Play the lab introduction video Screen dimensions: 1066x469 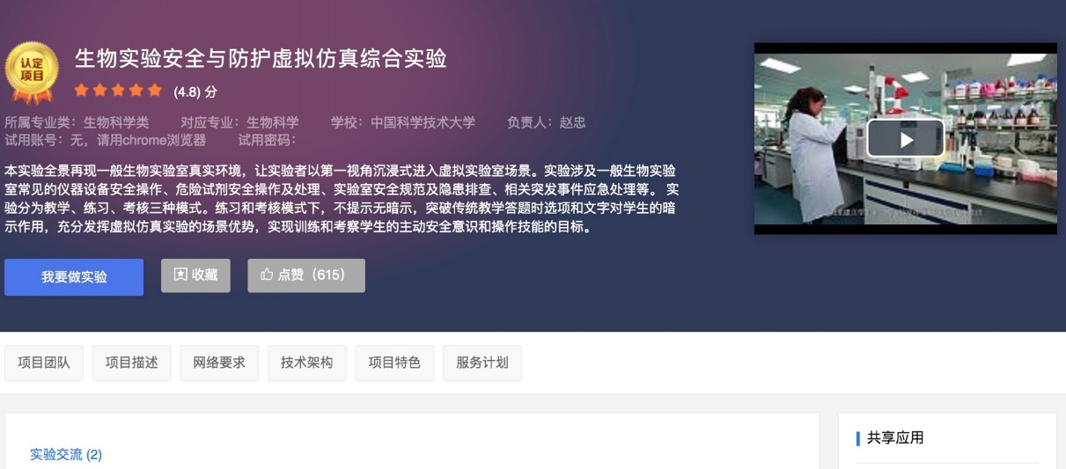coord(905,139)
